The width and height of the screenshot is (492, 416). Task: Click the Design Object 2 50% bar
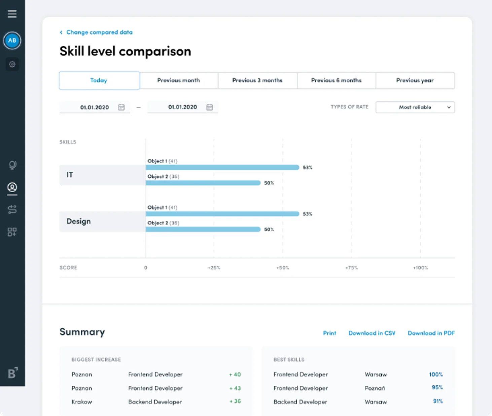tap(203, 229)
